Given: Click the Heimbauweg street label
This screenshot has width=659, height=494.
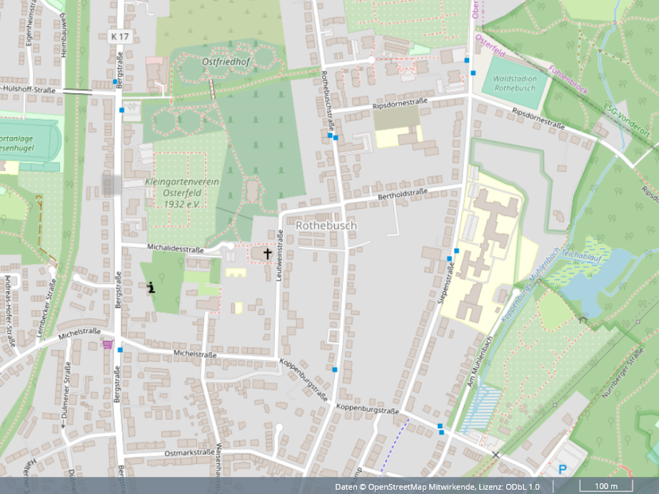Looking at the screenshot, I should click(64, 35).
